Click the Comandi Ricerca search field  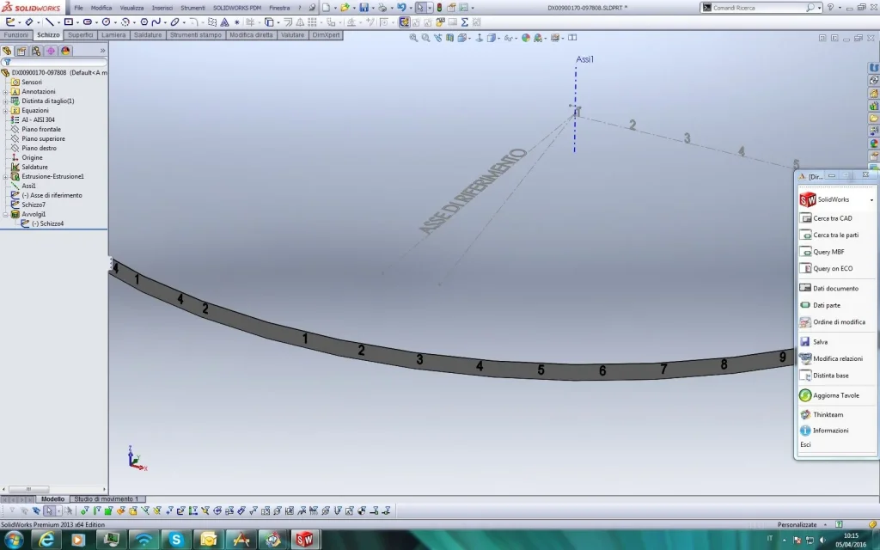pos(756,8)
